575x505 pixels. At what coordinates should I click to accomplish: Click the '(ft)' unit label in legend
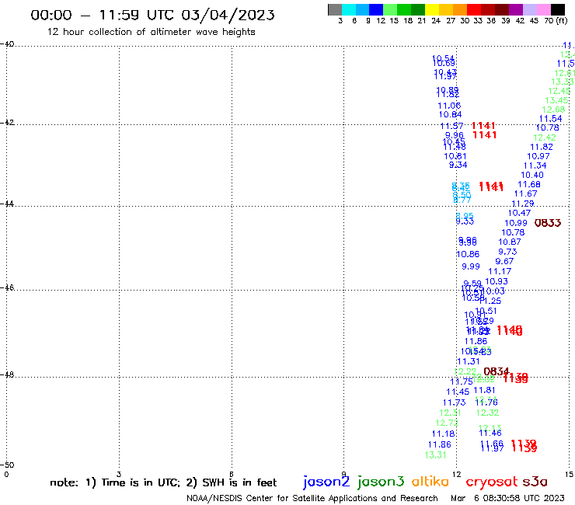coord(562,20)
